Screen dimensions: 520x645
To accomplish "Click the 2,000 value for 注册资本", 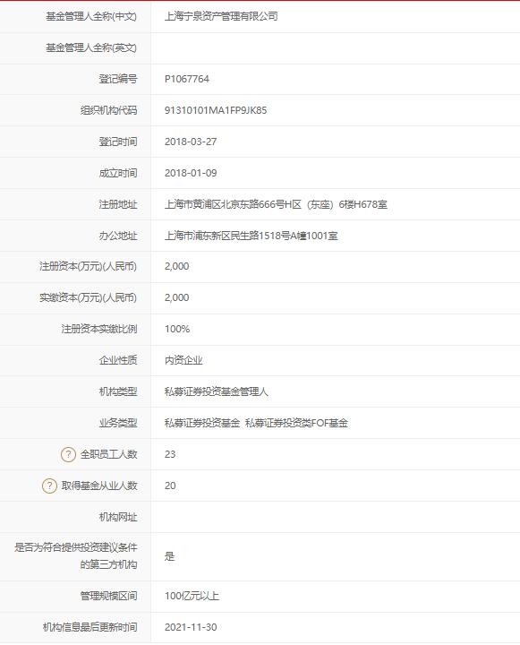I will 176,266.
